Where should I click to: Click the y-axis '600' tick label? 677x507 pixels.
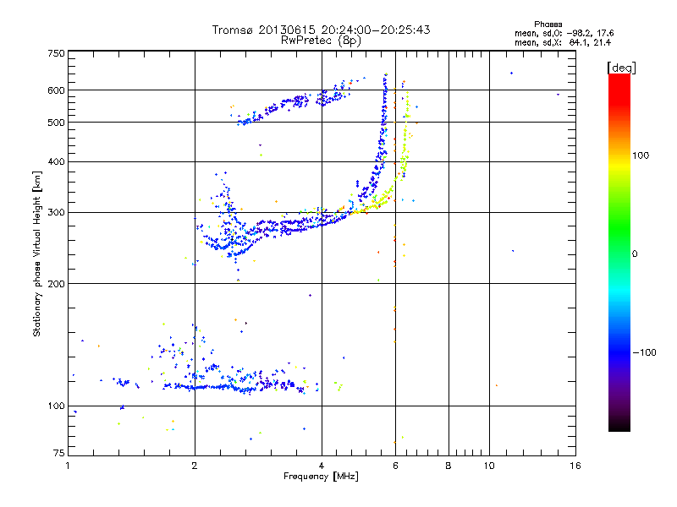[56, 90]
